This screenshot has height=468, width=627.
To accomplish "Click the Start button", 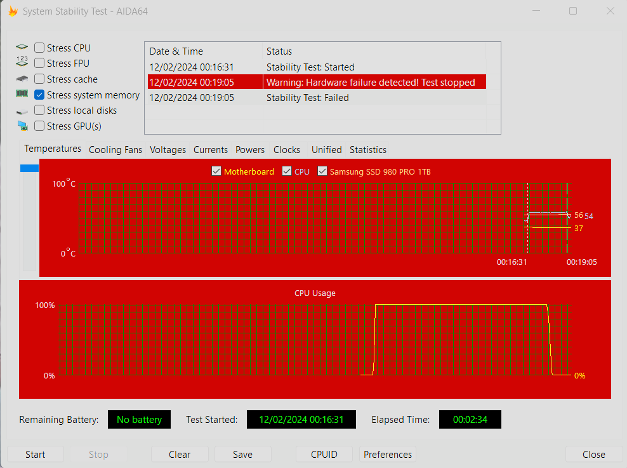I will tap(35, 455).
